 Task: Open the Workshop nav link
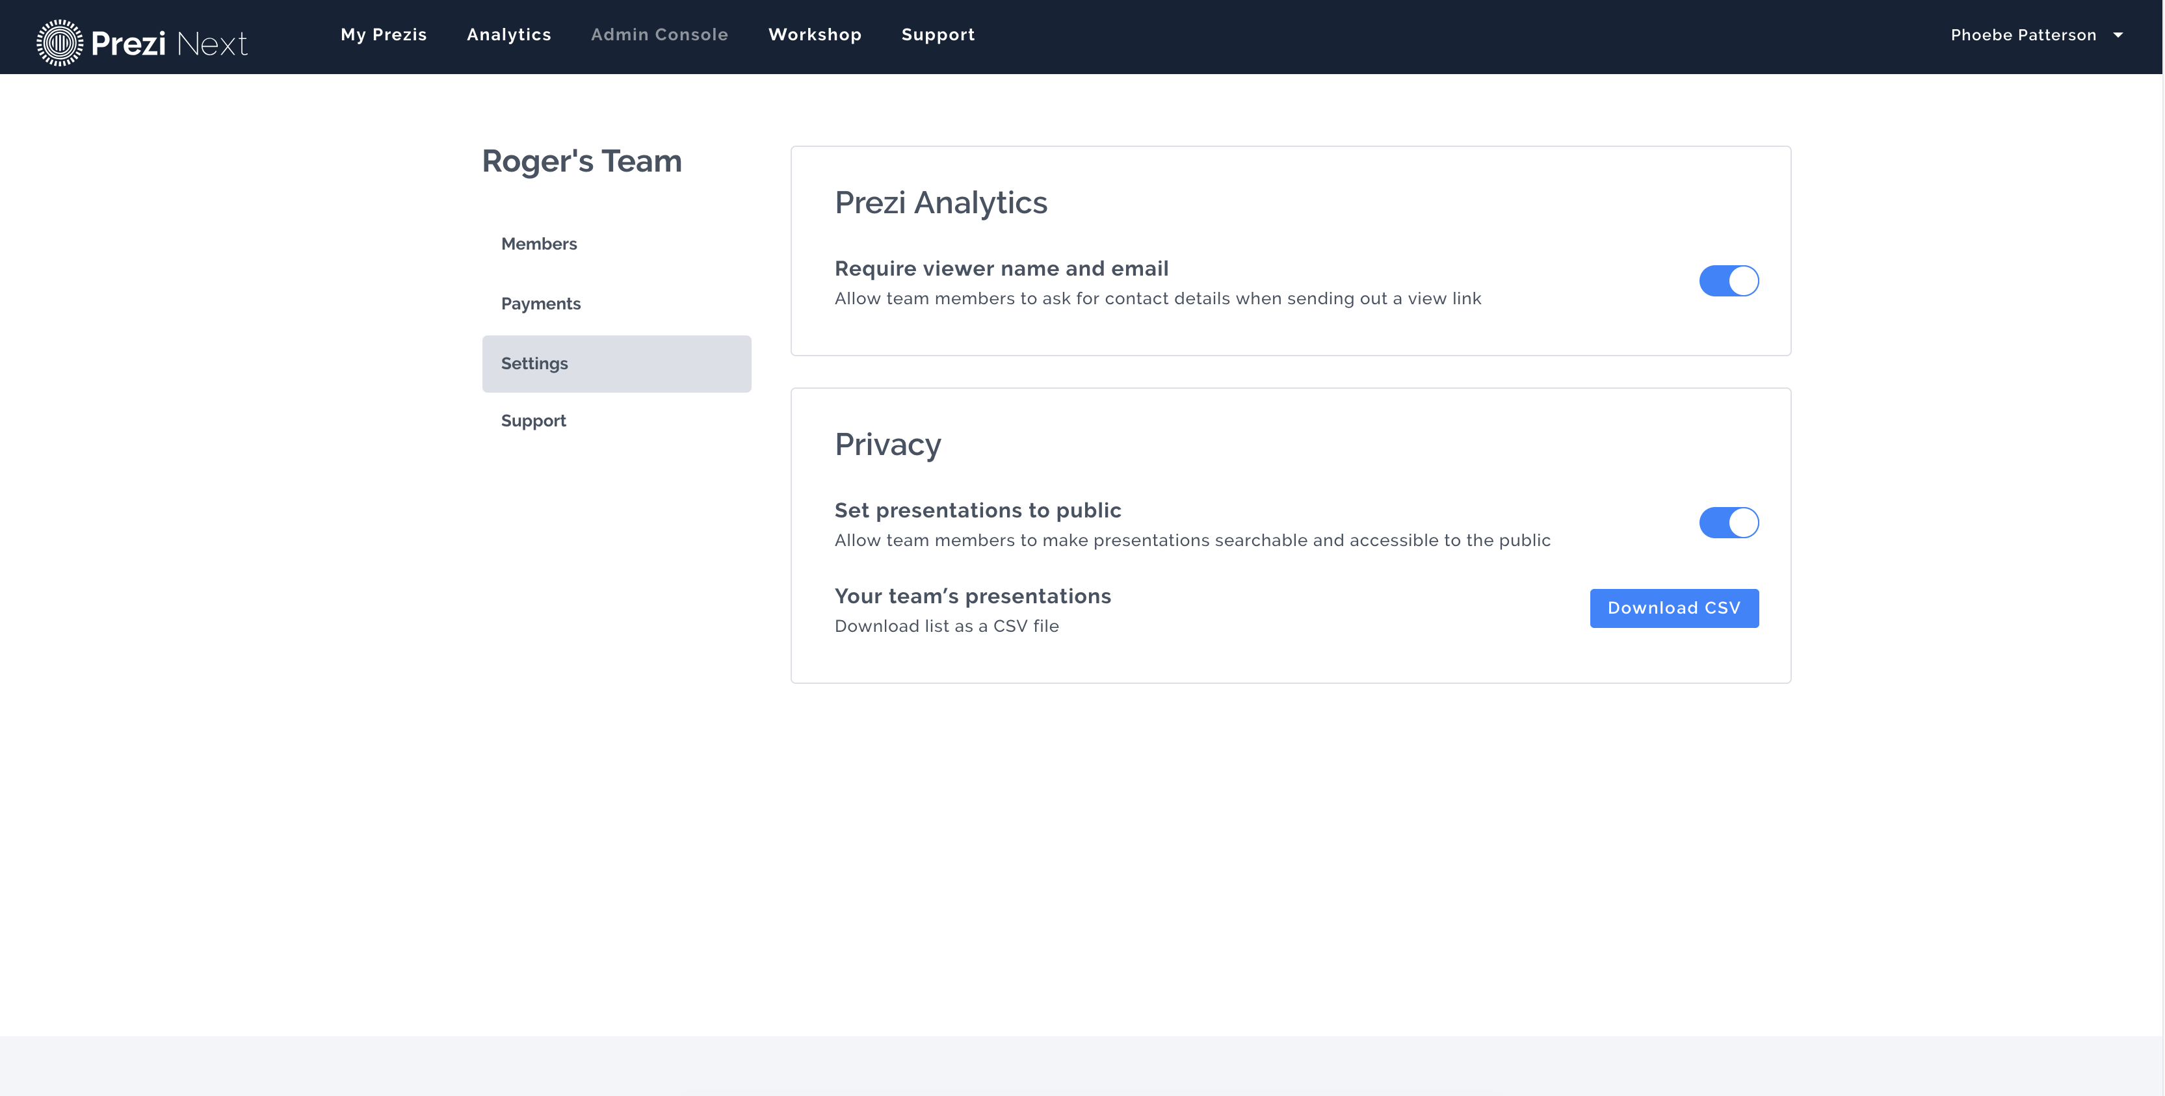[815, 34]
